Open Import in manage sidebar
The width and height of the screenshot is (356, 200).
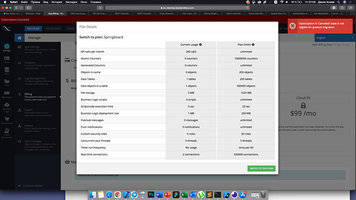pyautogui.click(x=38, y=128)
